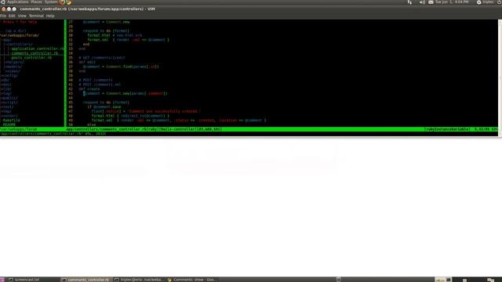The height and width of the screenshot is (282, 502).
Task: Place cursor on line 36 'def edit'
Action: [x=87, y=63]
